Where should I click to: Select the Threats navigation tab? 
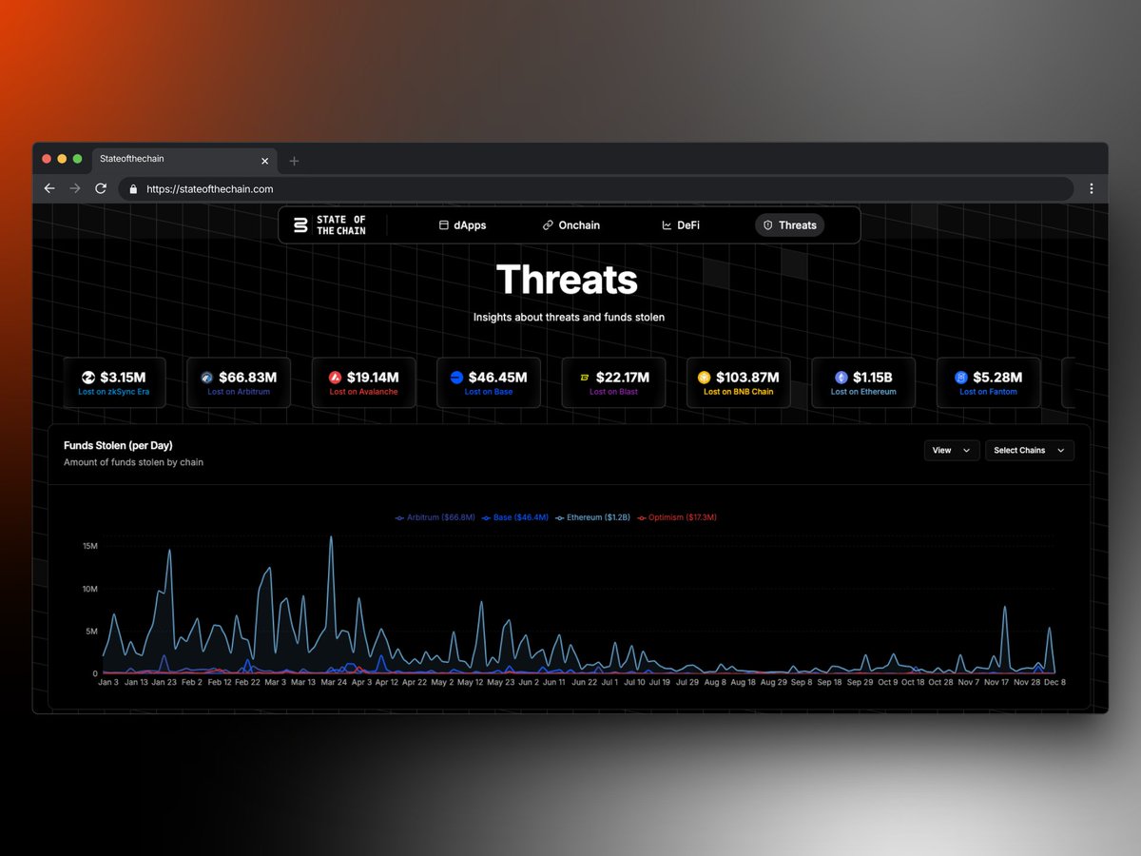click(x=789, y=225)
